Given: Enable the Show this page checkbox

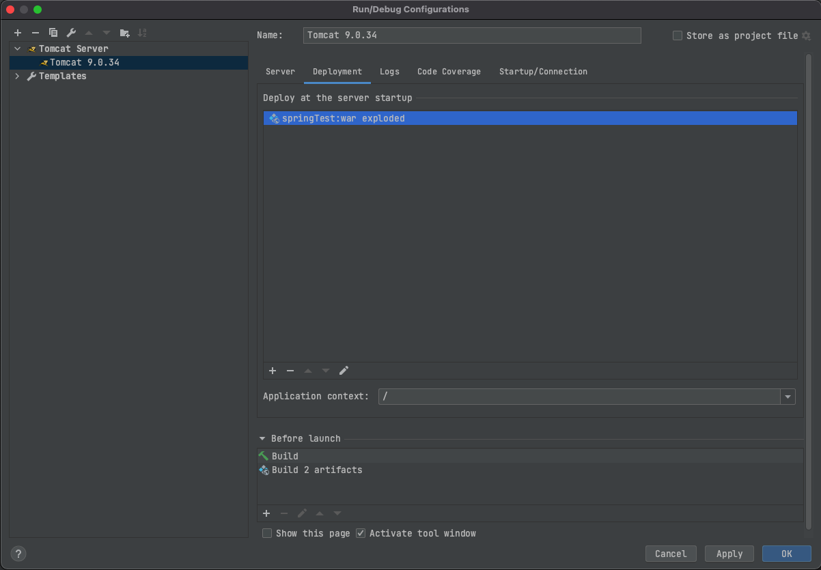Looking at the screenshot, I should tap(267, 533).
